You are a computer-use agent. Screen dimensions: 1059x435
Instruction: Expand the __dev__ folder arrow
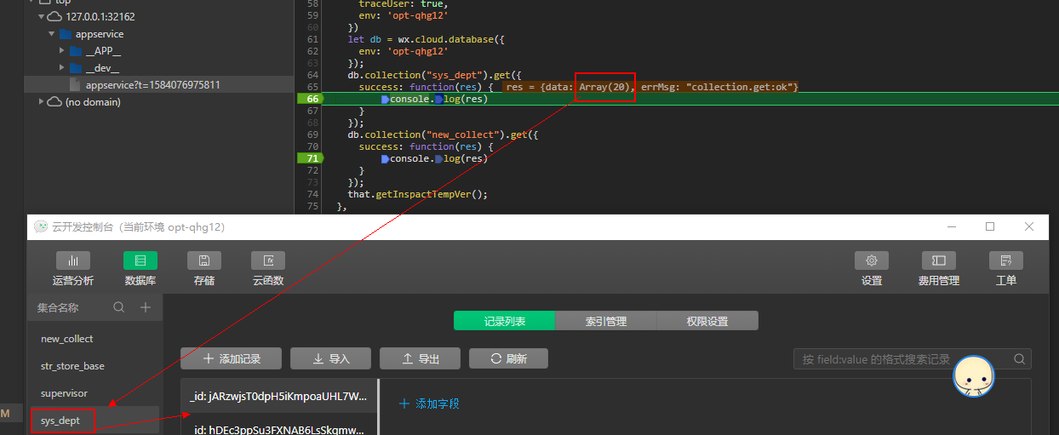click(x=61, y=68)
